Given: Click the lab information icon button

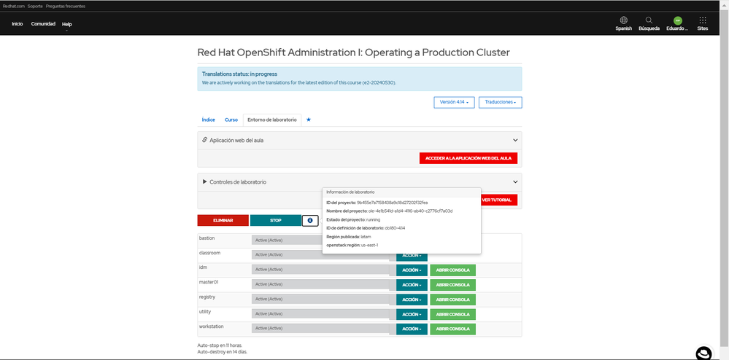Looking at the screenshot, I should [309, 220].
